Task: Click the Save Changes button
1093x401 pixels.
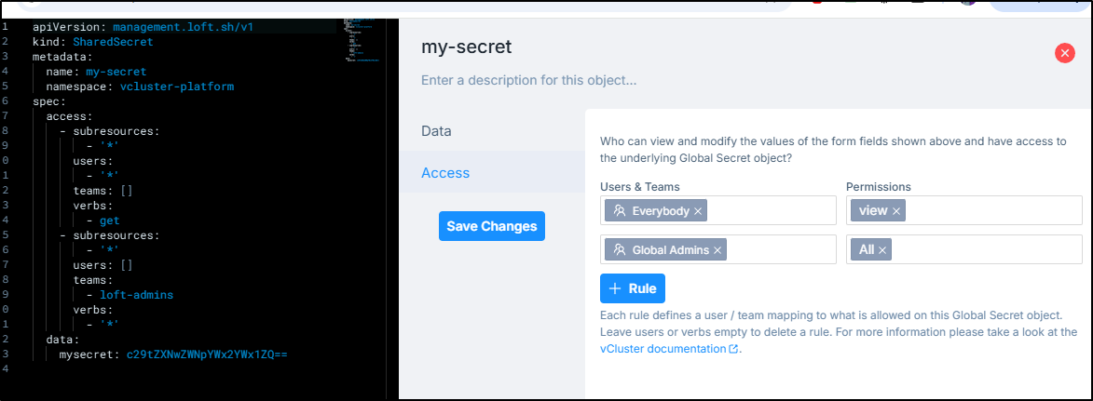Action: point(491,226)
